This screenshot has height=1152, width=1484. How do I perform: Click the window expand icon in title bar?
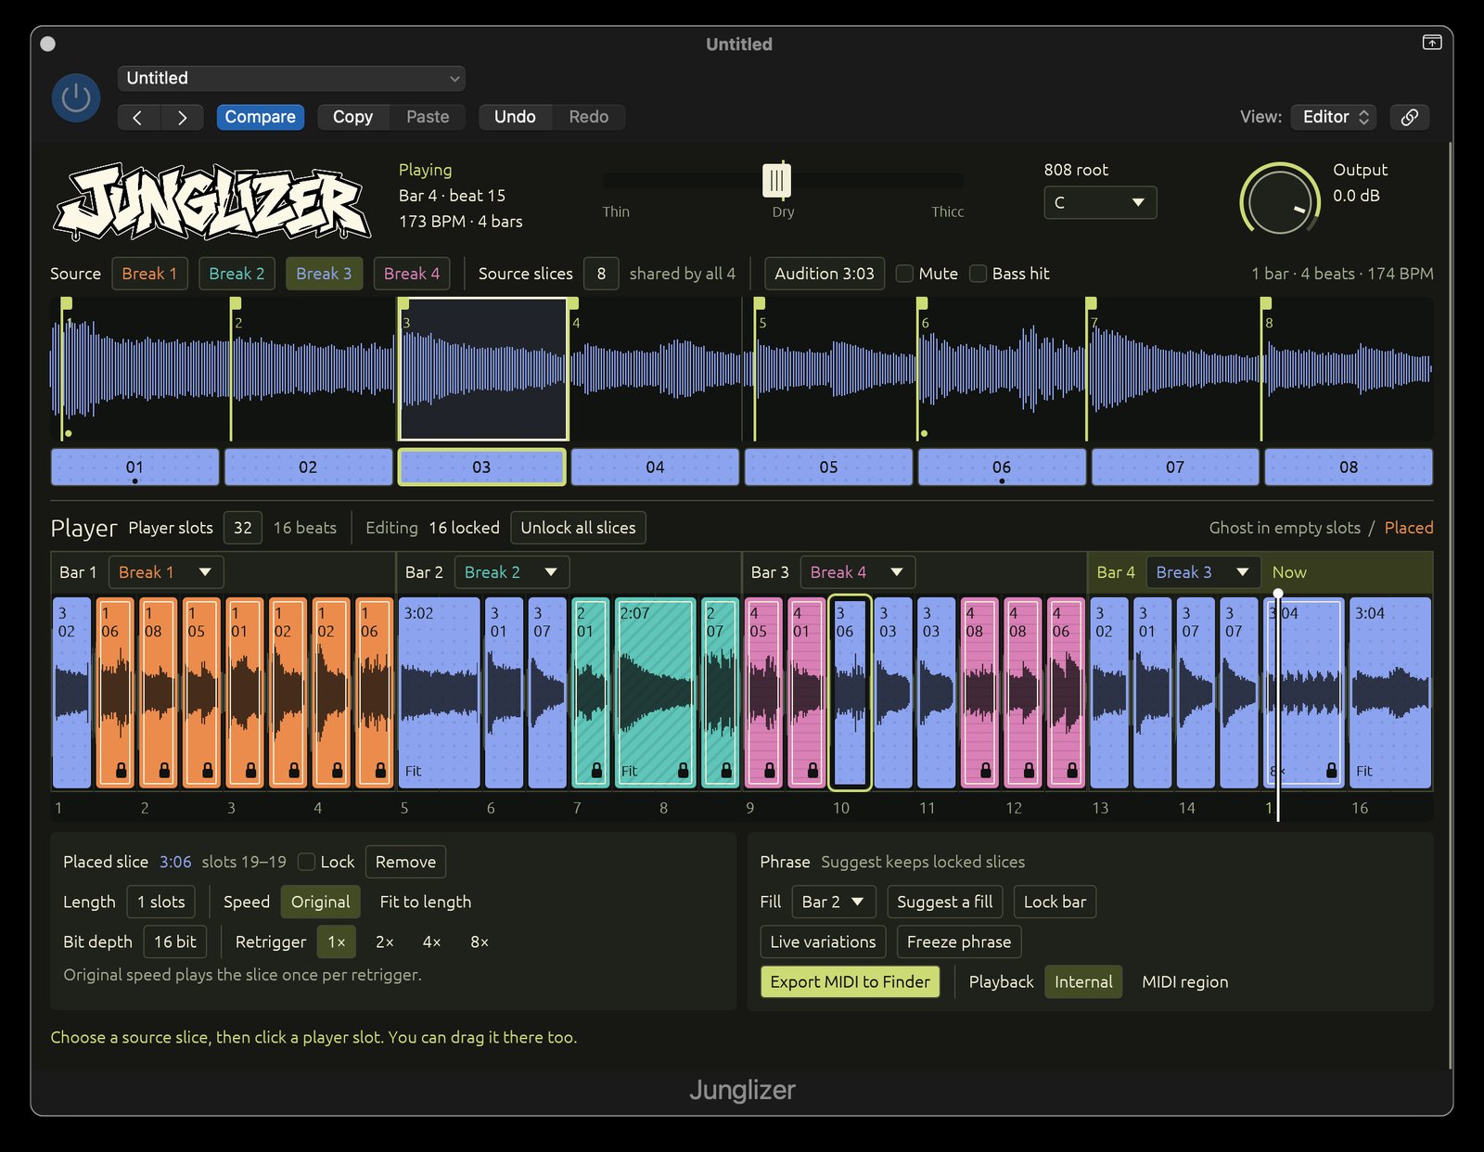(1432, 43)
